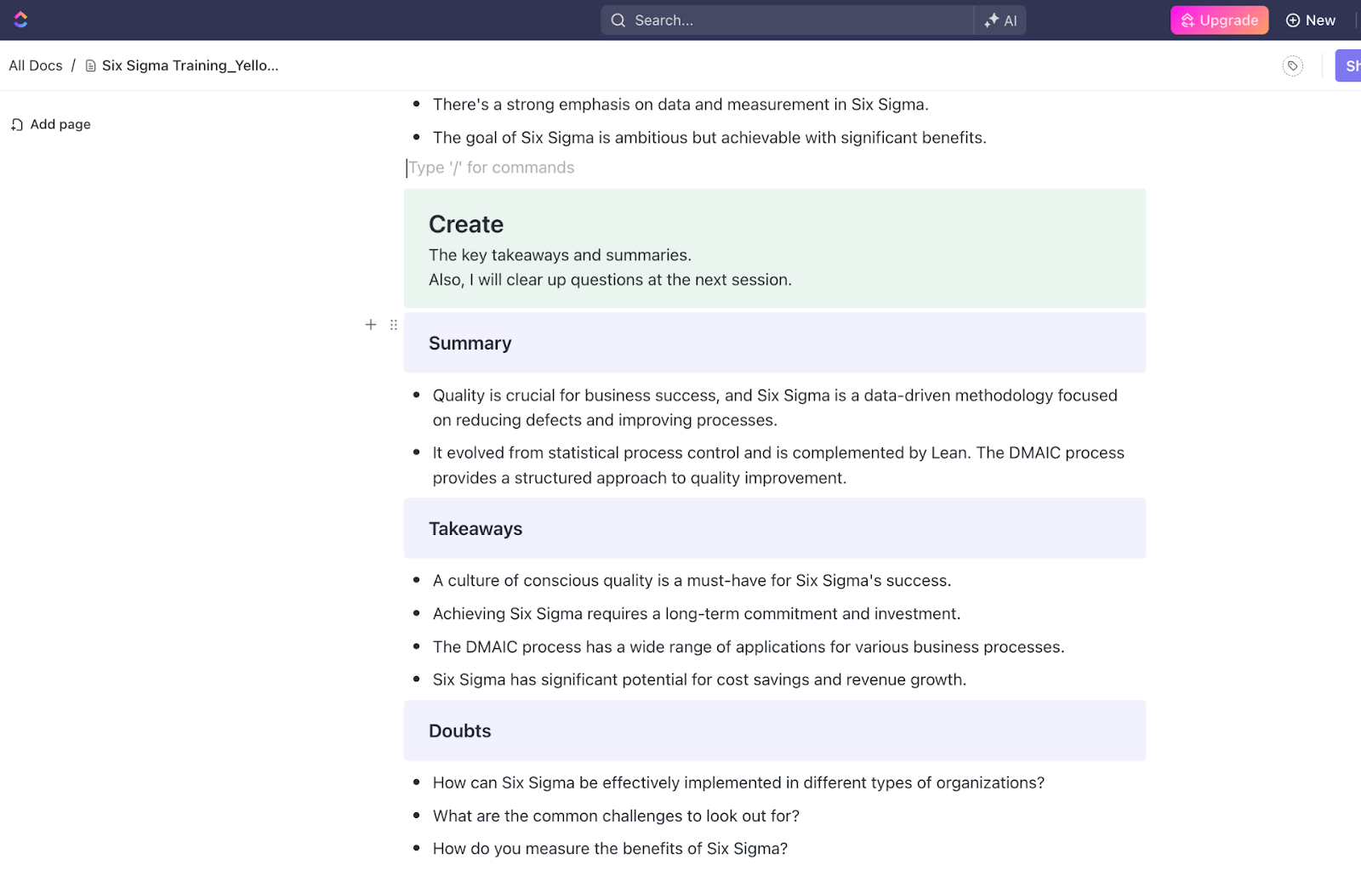1361x876 pixels.
Task: Click the magnifier icon in the search bar
Action: (618, 20)
